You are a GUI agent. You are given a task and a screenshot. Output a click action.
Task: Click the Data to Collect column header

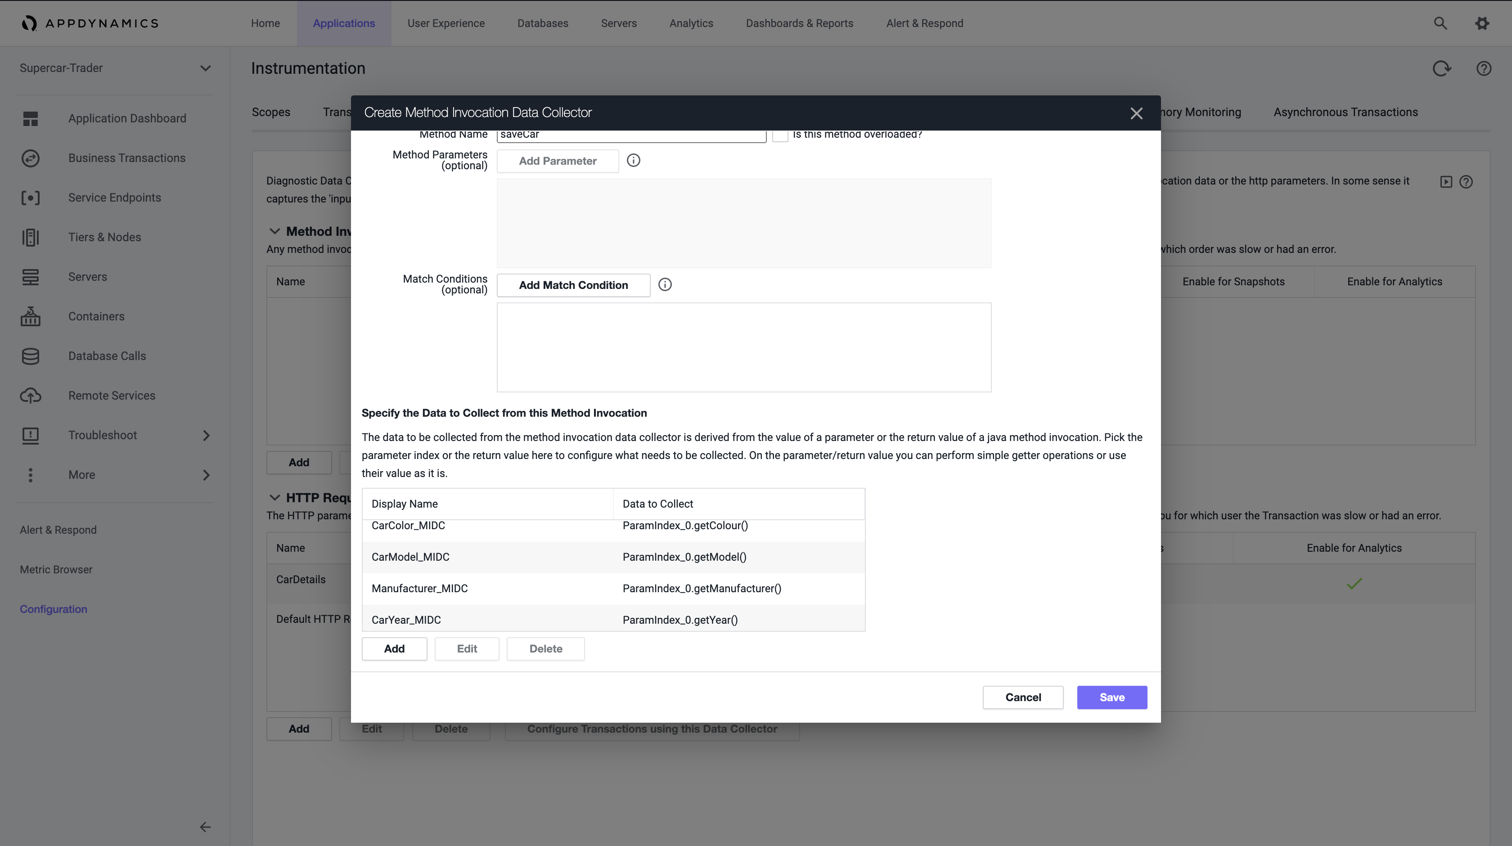[x=739, y=504]
